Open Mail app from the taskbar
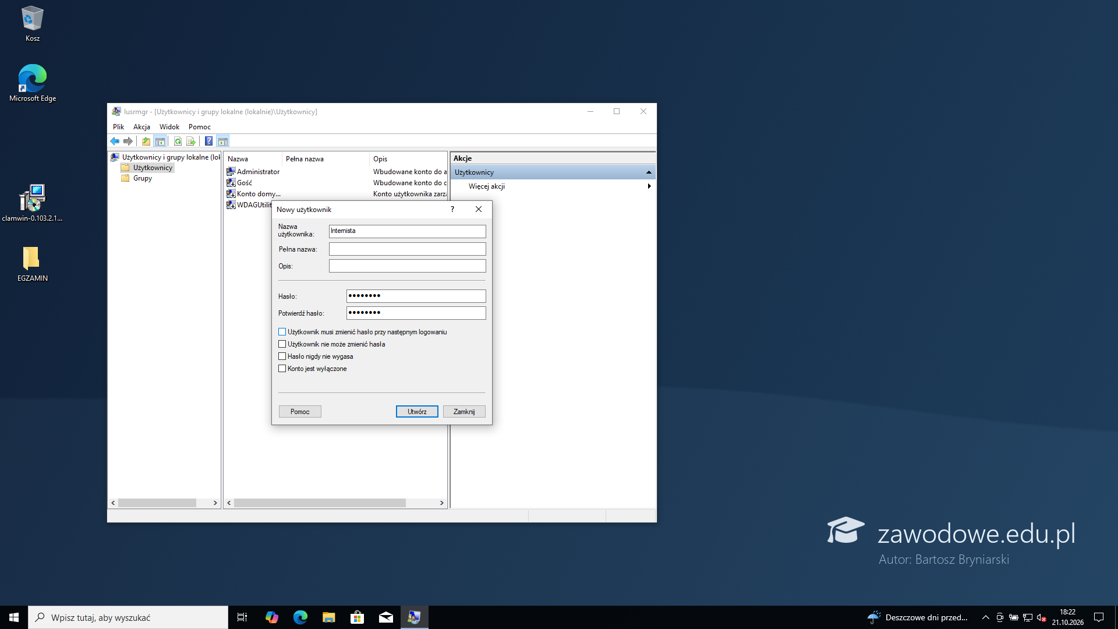1118x629 pixels. pos(385,617)
